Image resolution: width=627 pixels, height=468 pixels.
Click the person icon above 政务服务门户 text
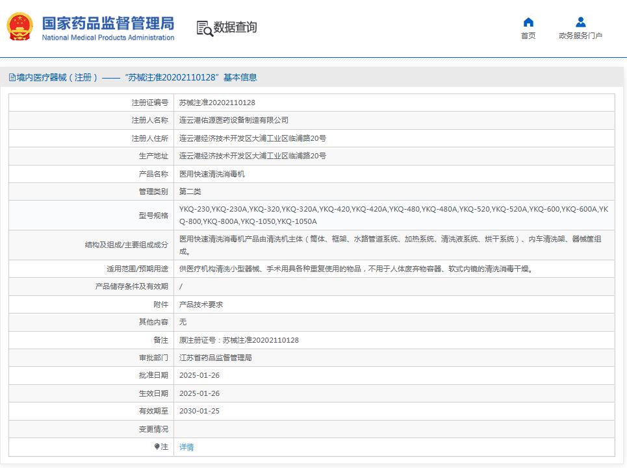point(579,22)
